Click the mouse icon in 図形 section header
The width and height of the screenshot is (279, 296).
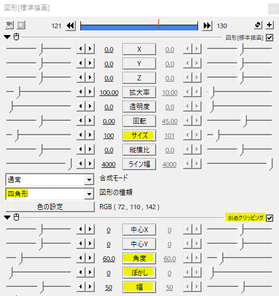17,37
